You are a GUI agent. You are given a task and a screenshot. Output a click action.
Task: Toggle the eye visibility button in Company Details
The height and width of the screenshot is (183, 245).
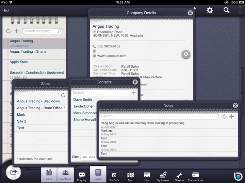[186, 54]
